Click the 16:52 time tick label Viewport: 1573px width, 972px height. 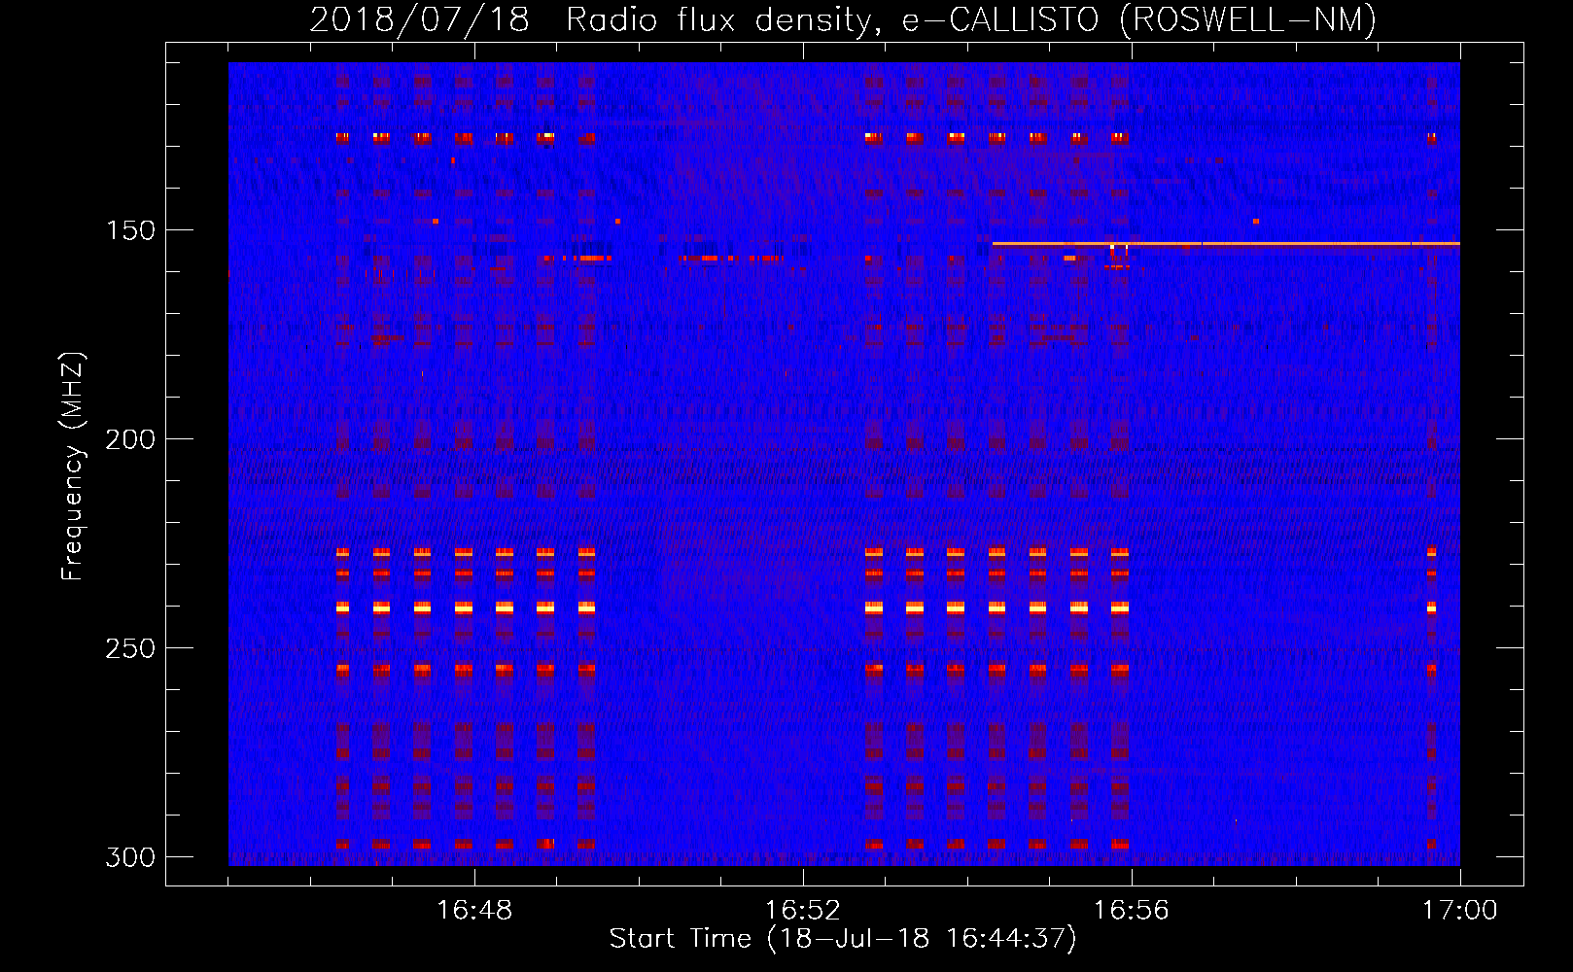coord(803,910)
